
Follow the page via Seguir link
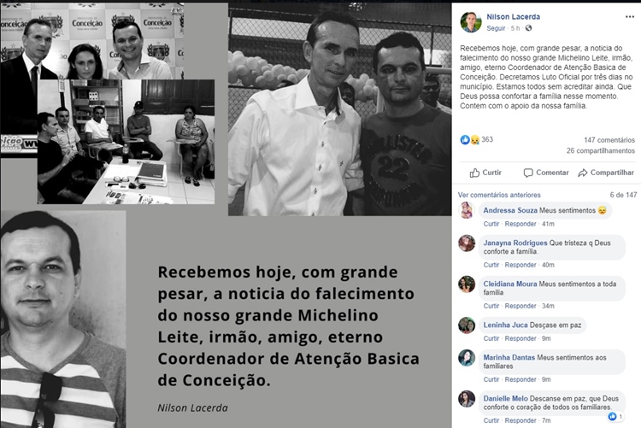pyautogui.click(x=496, y=28)
